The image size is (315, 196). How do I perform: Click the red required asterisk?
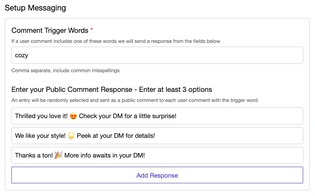click(92, 30)
